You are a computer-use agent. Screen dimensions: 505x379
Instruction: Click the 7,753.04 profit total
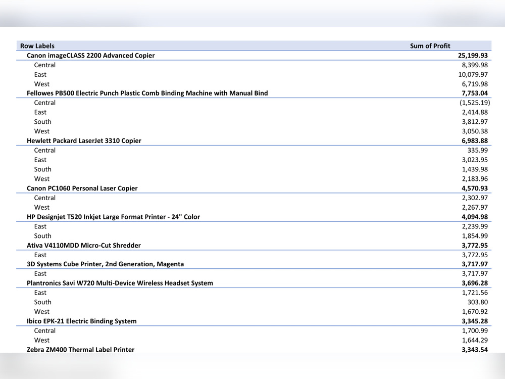coord(475,93)
